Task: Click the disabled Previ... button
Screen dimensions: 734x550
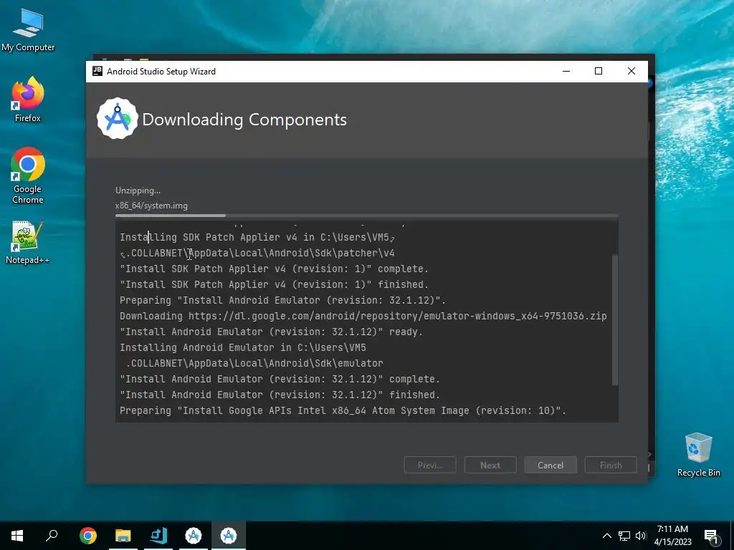Action: tap(430, 465)
